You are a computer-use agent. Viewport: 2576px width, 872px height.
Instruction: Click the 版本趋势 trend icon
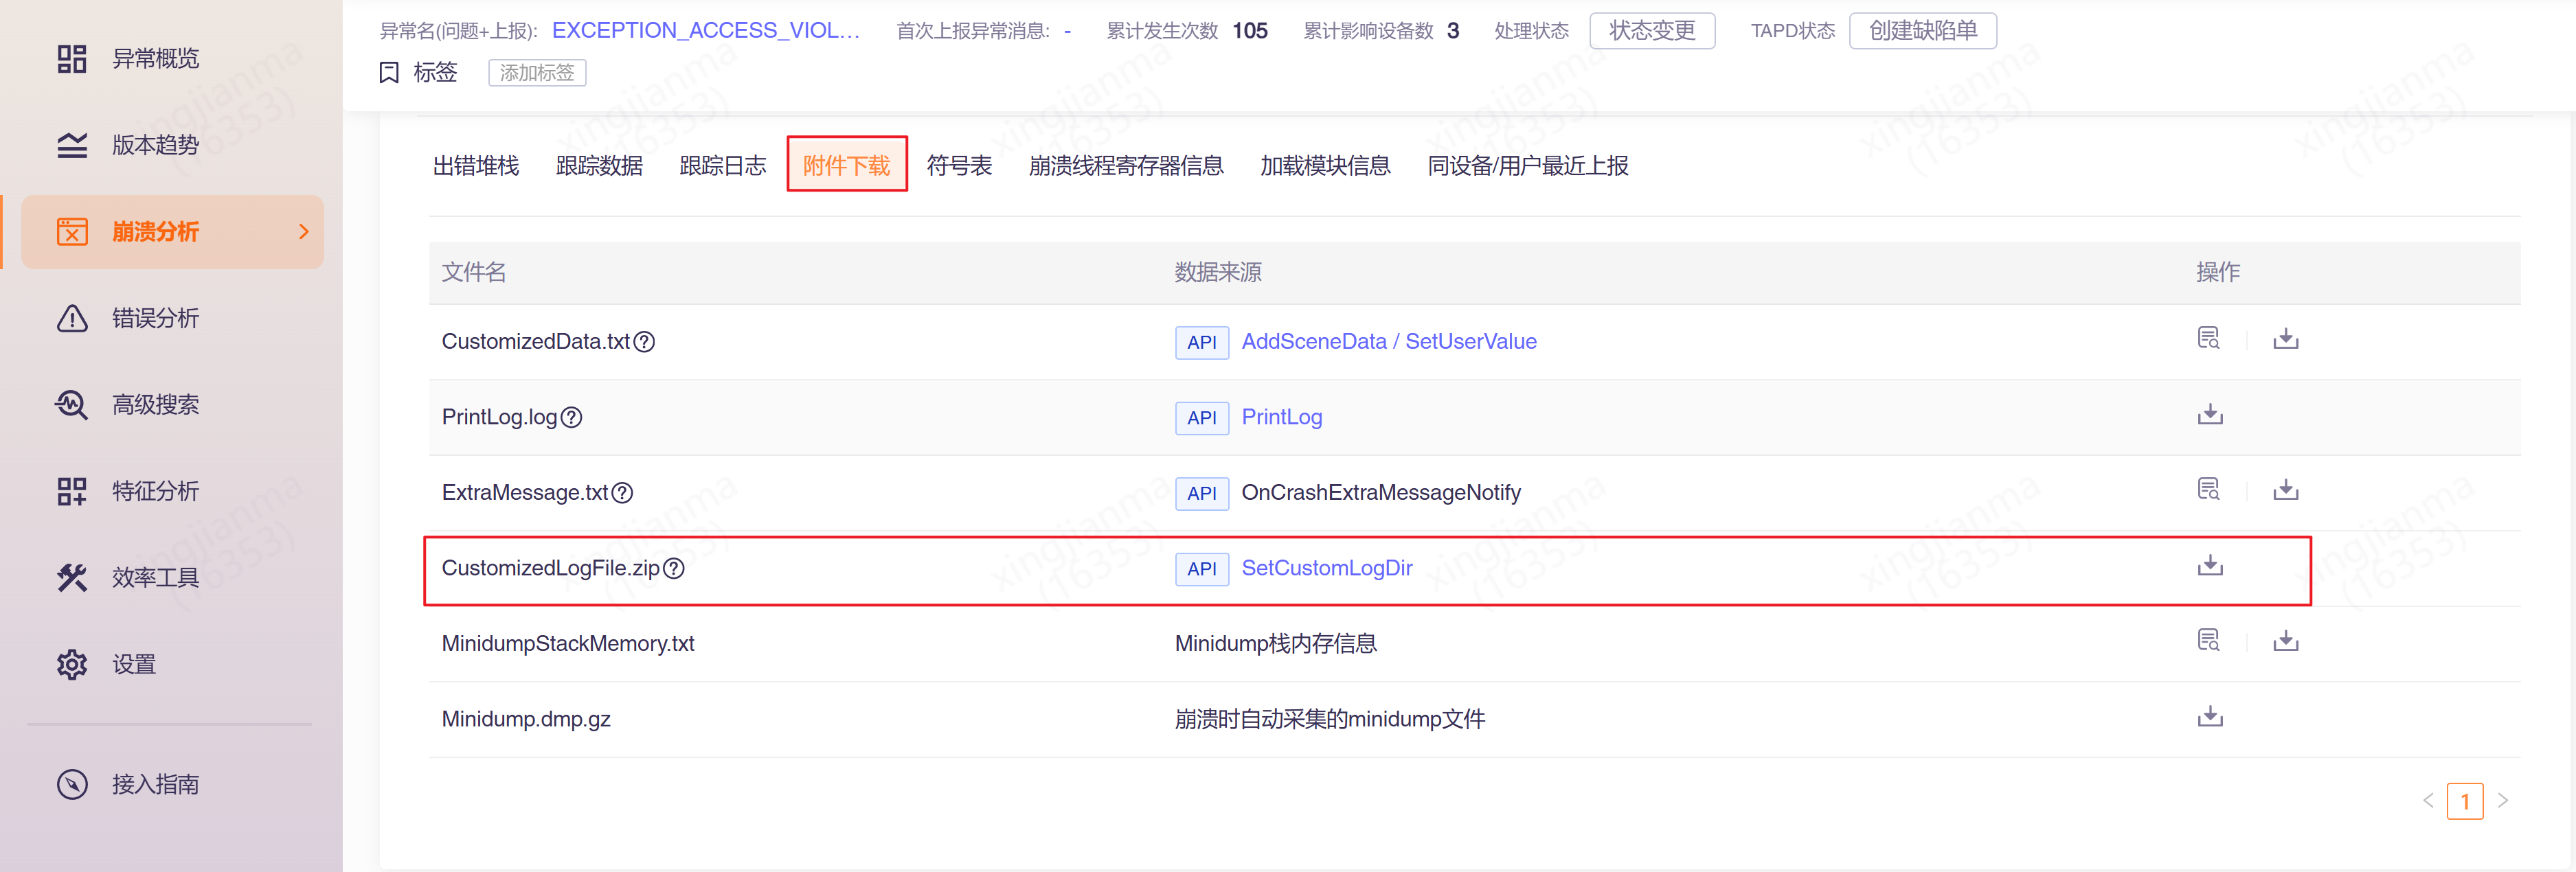(71, 145)
